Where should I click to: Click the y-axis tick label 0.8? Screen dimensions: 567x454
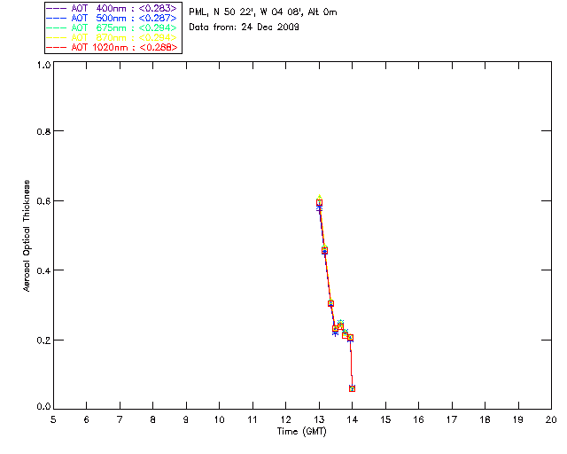point(43,131)
